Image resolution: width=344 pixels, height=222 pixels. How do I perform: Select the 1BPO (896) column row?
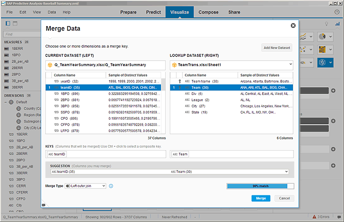[x=103, y=94]
